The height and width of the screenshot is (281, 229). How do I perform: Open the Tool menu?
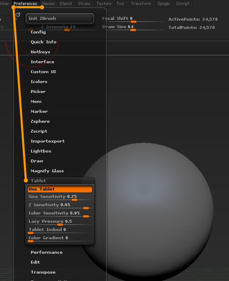(x=120, y=4)
